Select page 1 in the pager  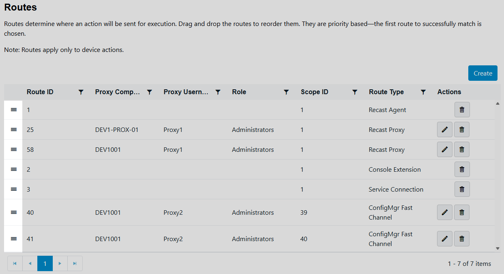(45, 263)
